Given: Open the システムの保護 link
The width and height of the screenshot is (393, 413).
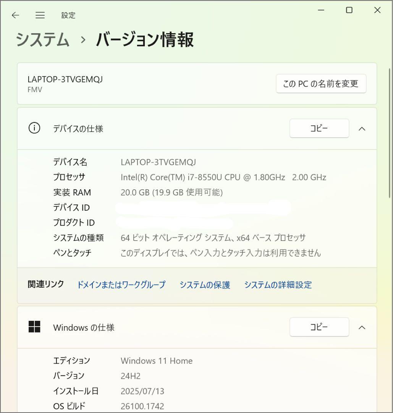Looking at the screenshot, I should tap(205, 285).
